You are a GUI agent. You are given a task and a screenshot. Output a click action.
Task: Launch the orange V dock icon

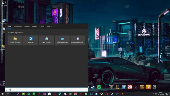pos(148,87)
